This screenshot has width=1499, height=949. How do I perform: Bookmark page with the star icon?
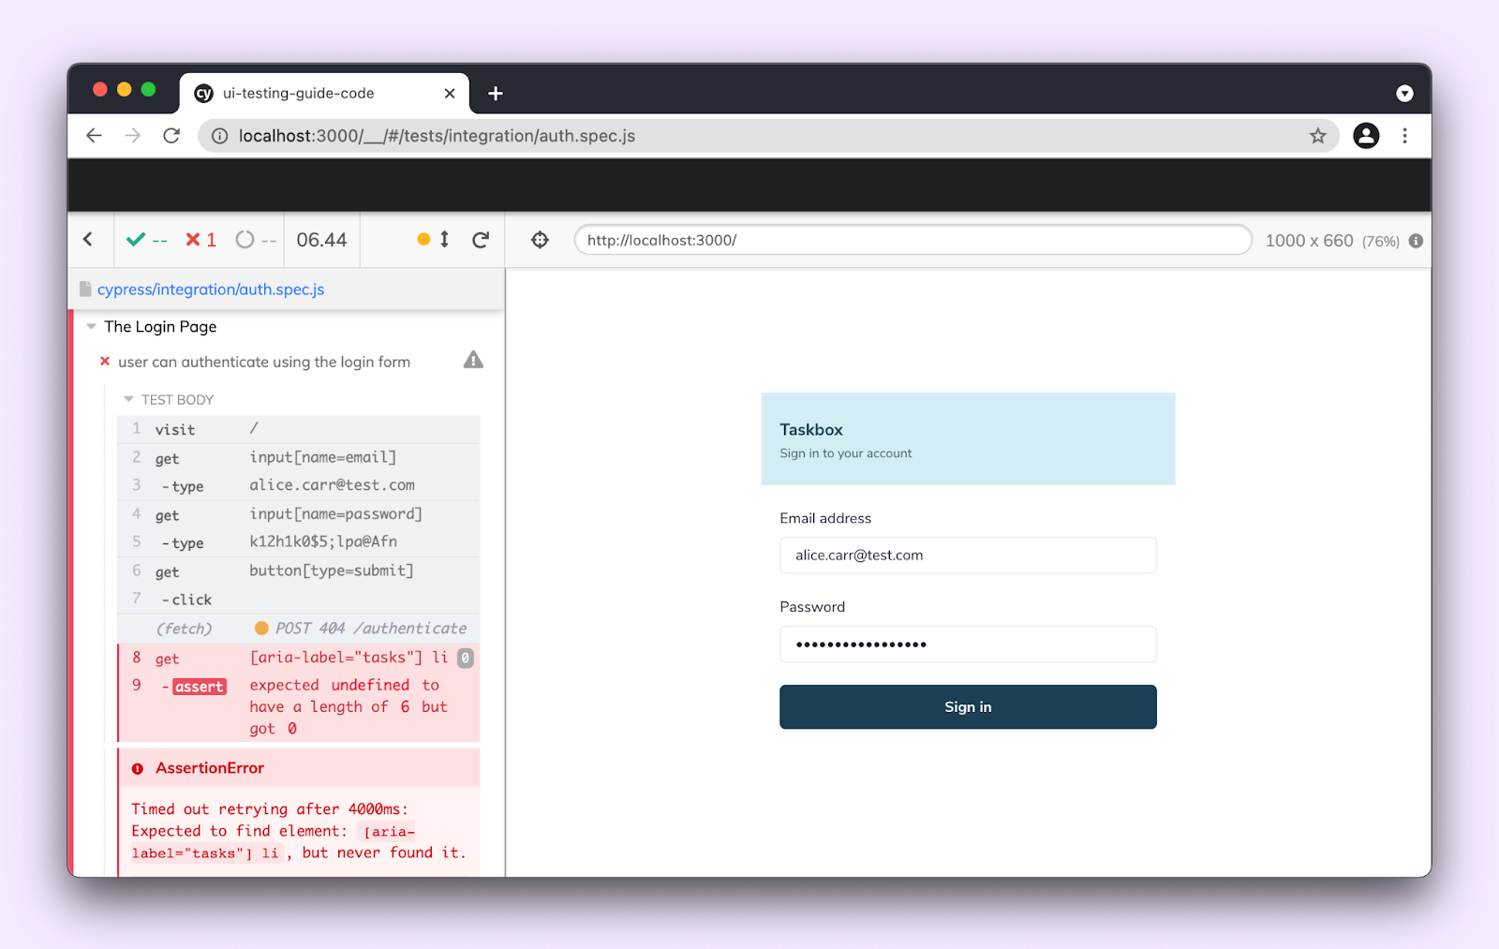click(1317, 136)
